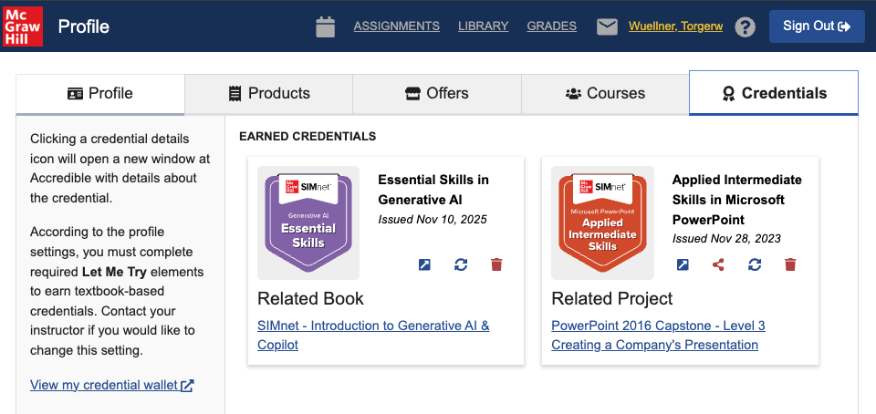Image resolution: width=876 pixels, height=414 pixels.
Task: Click the Issued Nov 10, 2025 date
Action: click(433, 219)
